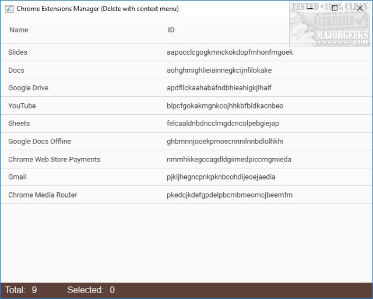Click ID blpcfgokakmgnkcojhhkbfbldkacnbeo
373x299 pixels.
click(x=225, y=105)
